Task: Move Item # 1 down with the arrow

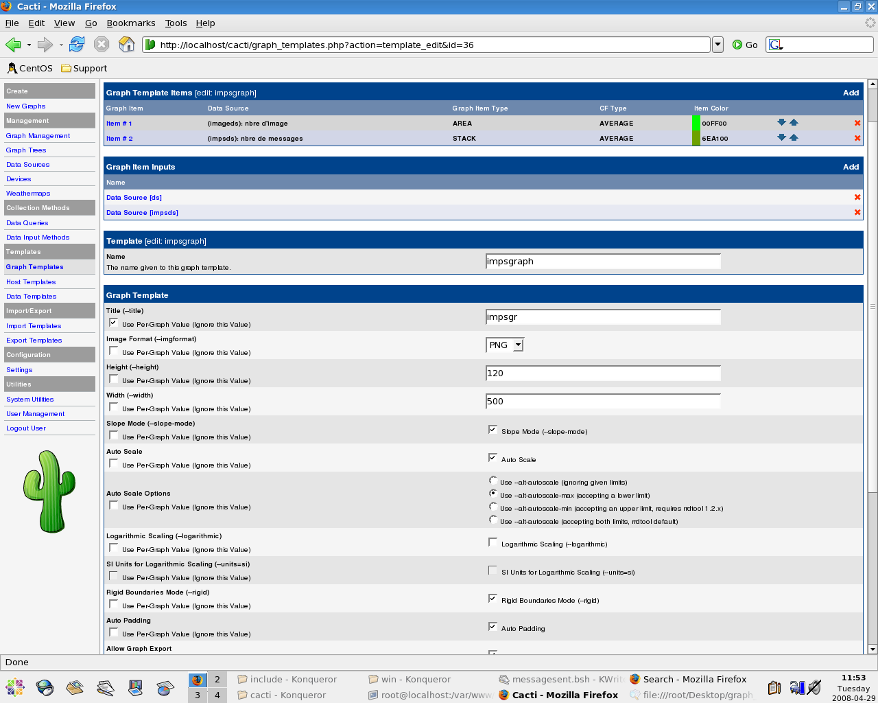Action: pos(781,122)
